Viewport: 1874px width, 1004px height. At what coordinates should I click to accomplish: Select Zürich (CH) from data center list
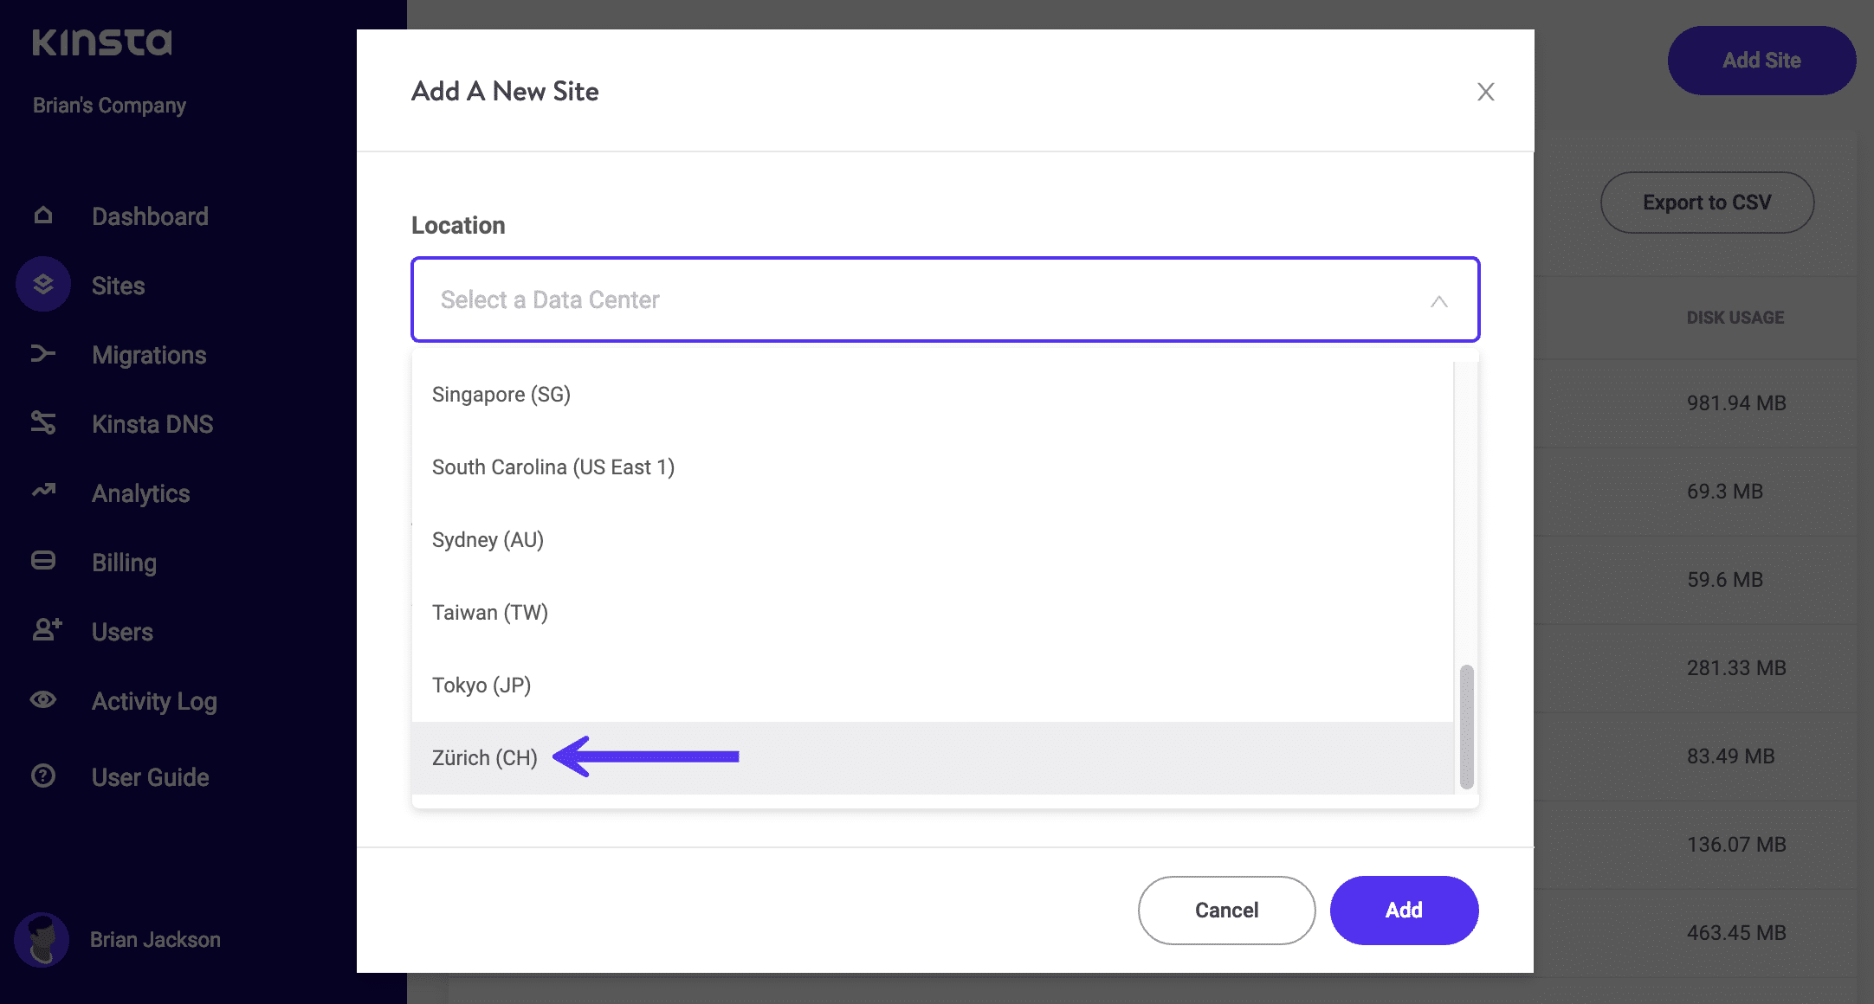click(485, 757)
